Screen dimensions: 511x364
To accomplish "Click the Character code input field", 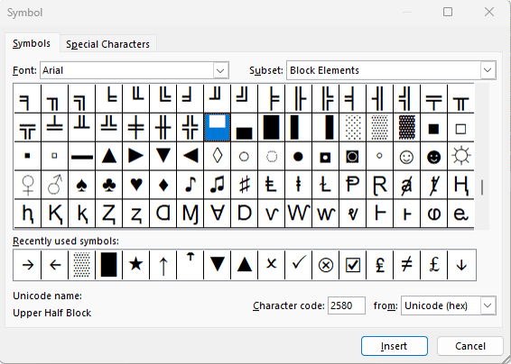I will coord(347,305).
